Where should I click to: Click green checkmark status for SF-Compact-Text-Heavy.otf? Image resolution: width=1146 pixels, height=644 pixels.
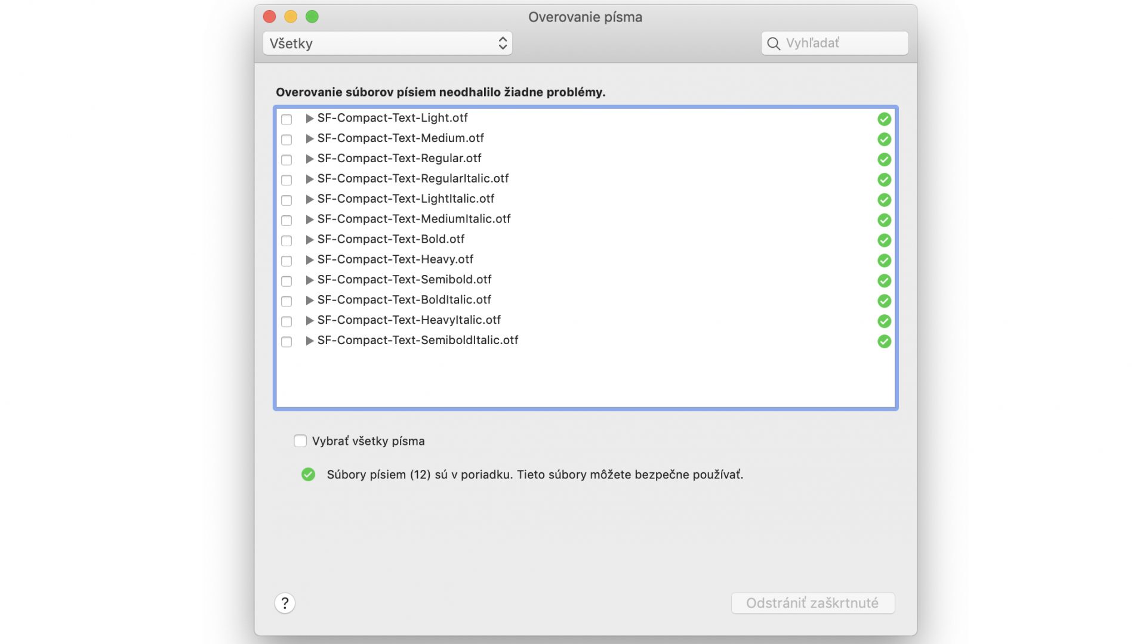pos(884,261)
